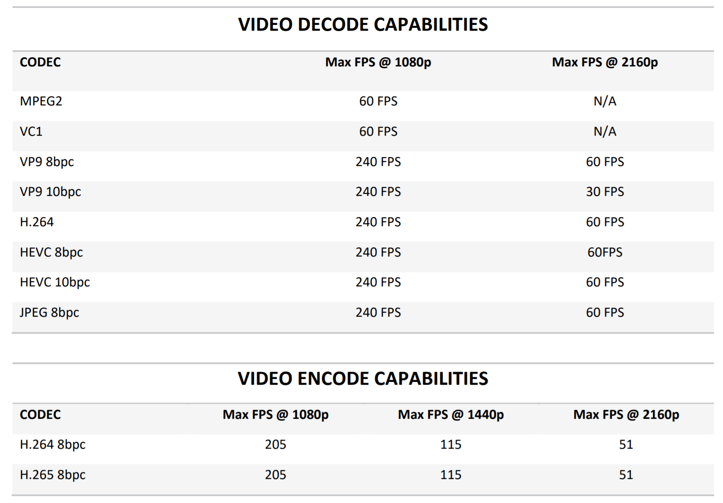This screenshot has width=723, height=503.
Task: Click the VIDEO ENCODE CAPABILITIES heading
Action: pyautogui.click(x=363, y=378)
